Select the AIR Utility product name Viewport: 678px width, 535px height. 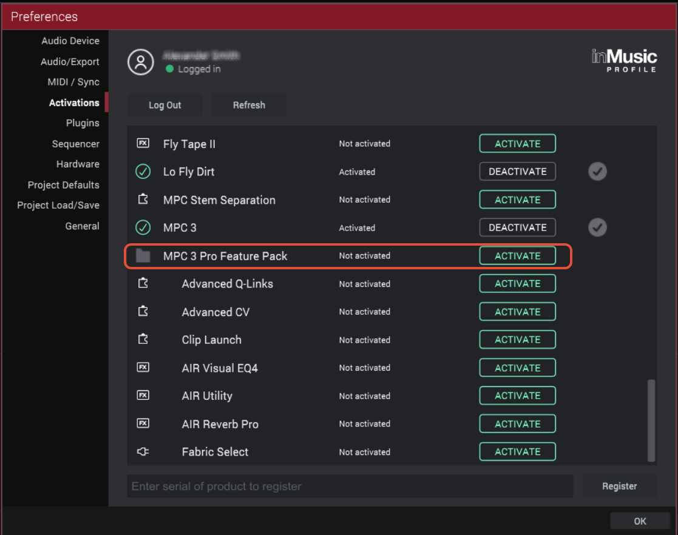pos(207,396)
